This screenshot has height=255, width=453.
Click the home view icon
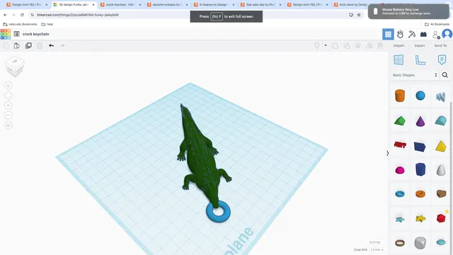tap(8, 86)
